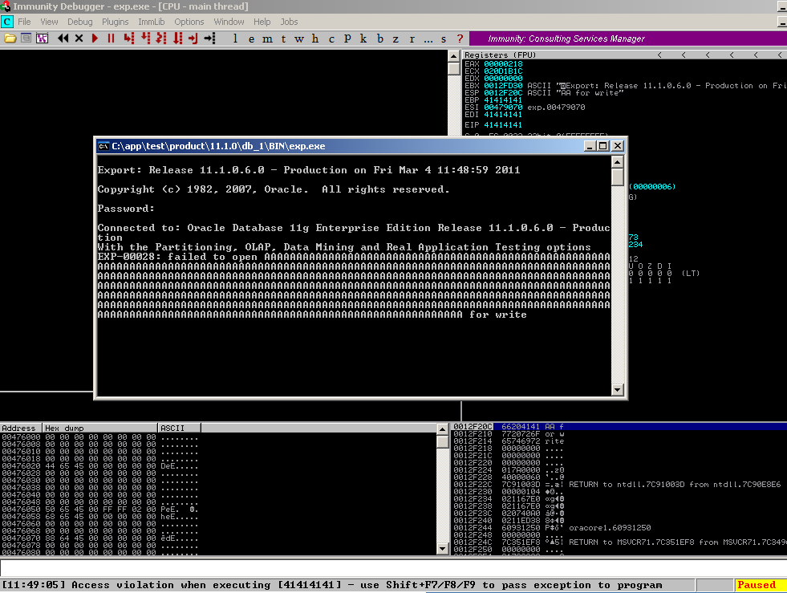787x593 pixels.
Task: Click the disassembly pane scroll up arrow
Action: (x=454, y=55)
